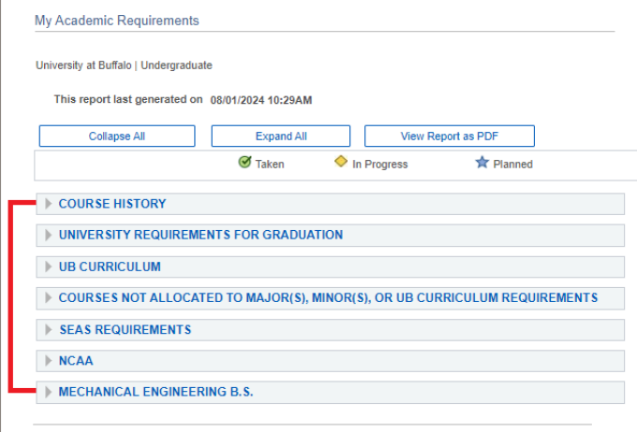
Task: Expand University Requirements for Graduation arrow
Action: coord(49,235)
